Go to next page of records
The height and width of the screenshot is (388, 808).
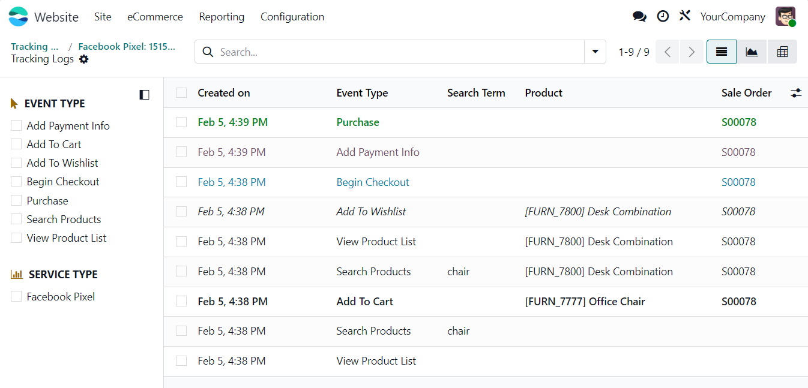pyautogui.click(x=692, y=52)
